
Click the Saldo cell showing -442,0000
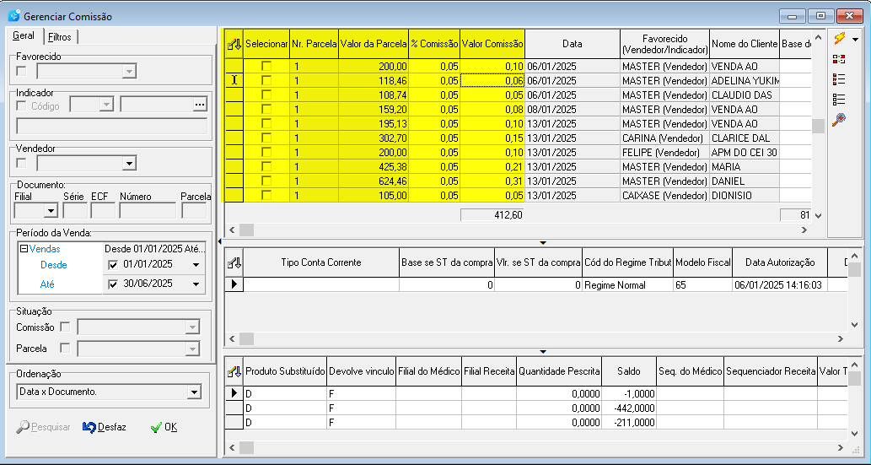click(629, 408)
